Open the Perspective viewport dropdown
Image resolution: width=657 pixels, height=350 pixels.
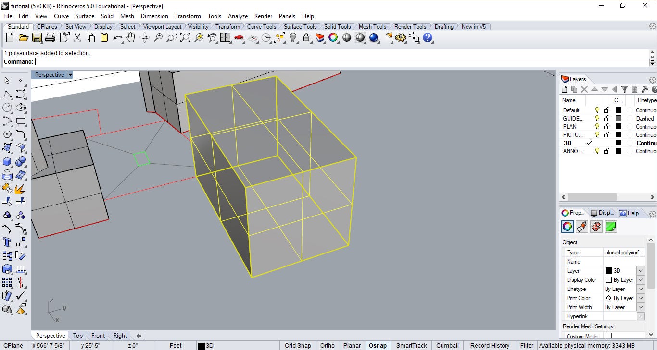(70, 75)
